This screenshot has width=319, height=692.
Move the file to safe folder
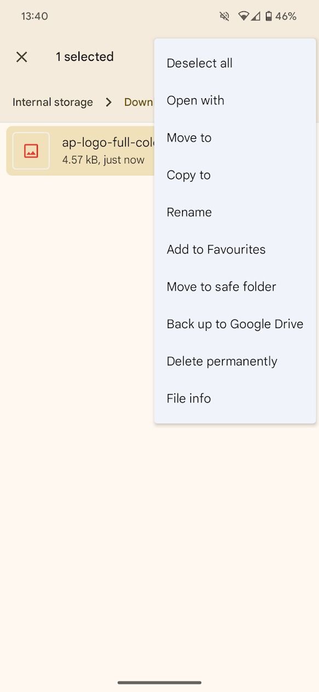pyautogui.click(x=221, y=287)
